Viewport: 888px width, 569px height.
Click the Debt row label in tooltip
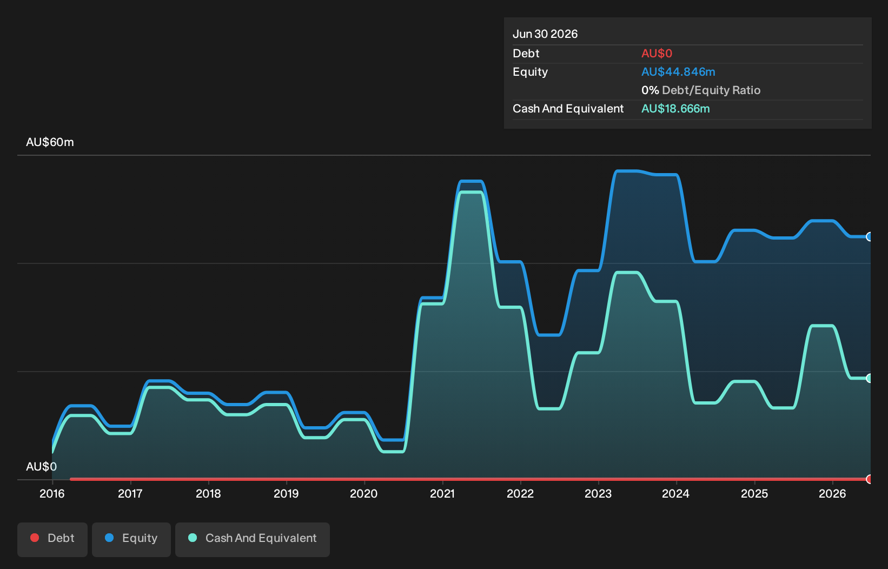coord(526,54)
